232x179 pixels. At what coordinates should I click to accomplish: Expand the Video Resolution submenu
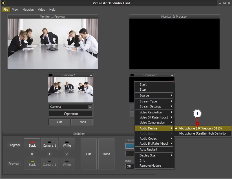click(154, 112)
